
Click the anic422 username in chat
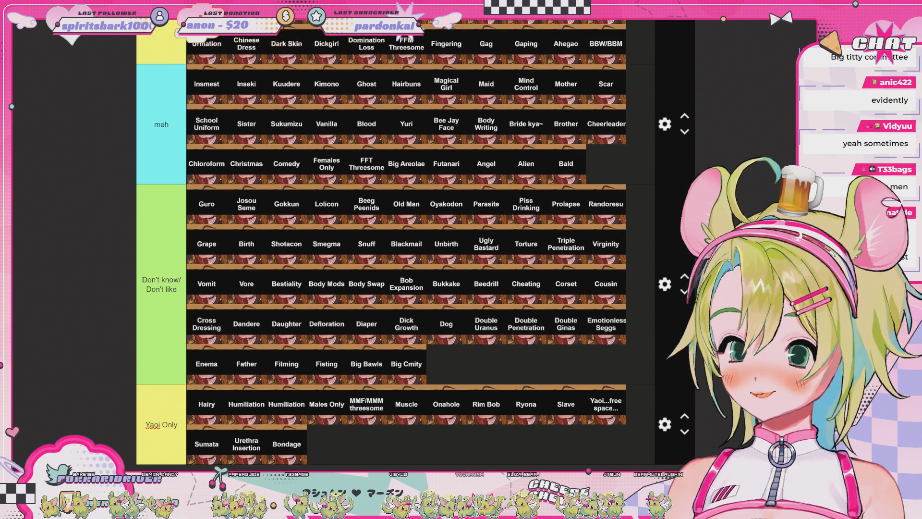pyautogui.click(x=895, y=82)
